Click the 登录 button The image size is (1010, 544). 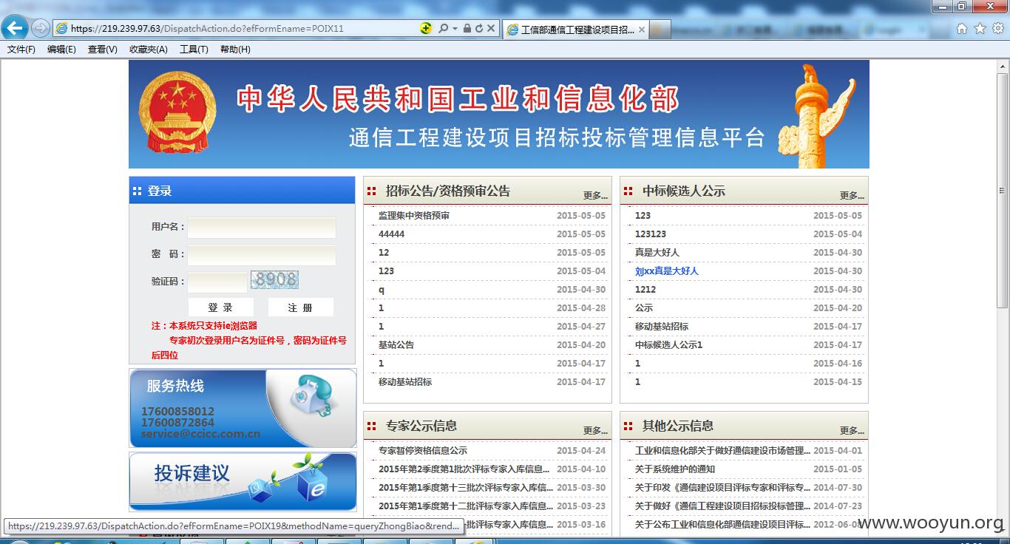220,307
